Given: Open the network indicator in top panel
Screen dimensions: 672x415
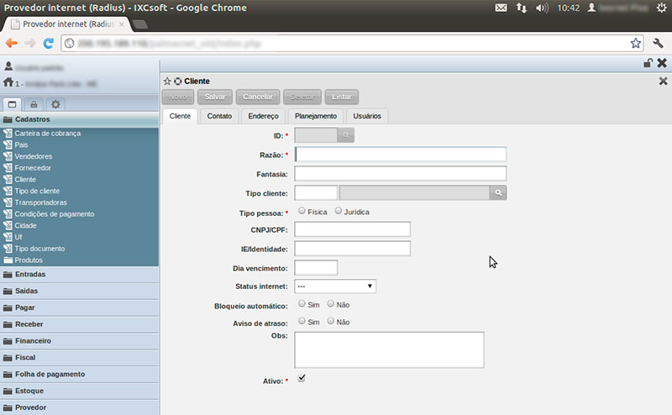Looking at the screenshot, I should [521, 8].
